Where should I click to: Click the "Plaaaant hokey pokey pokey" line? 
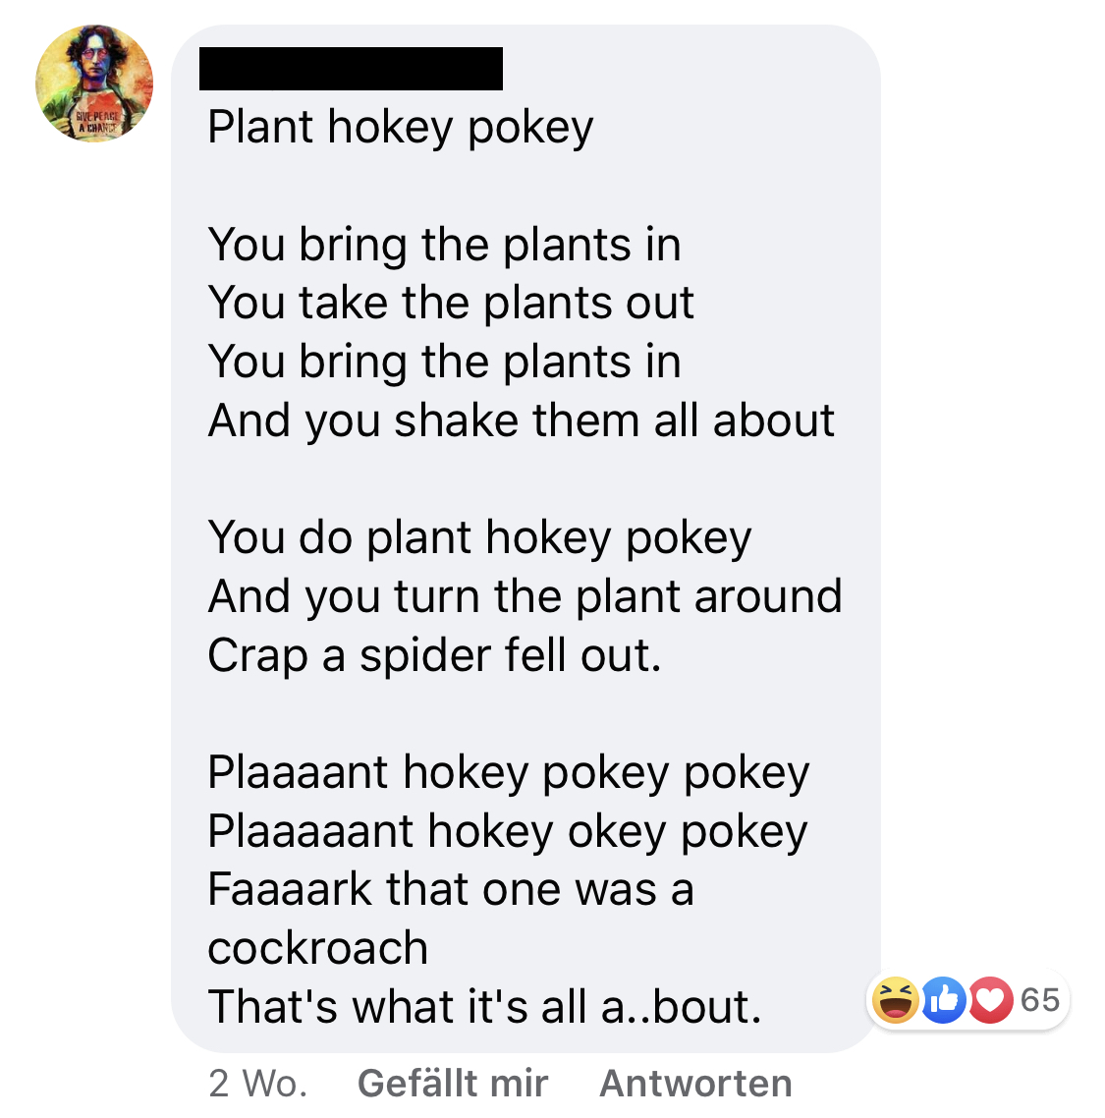click(x=508, y=772)
